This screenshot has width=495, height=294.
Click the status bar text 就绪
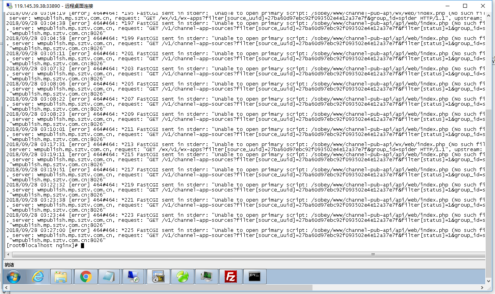9,264
